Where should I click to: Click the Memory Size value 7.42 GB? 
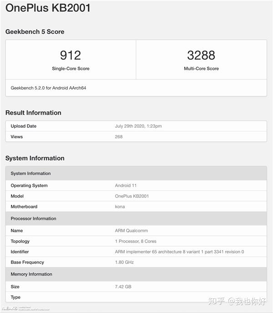(123, 287)
